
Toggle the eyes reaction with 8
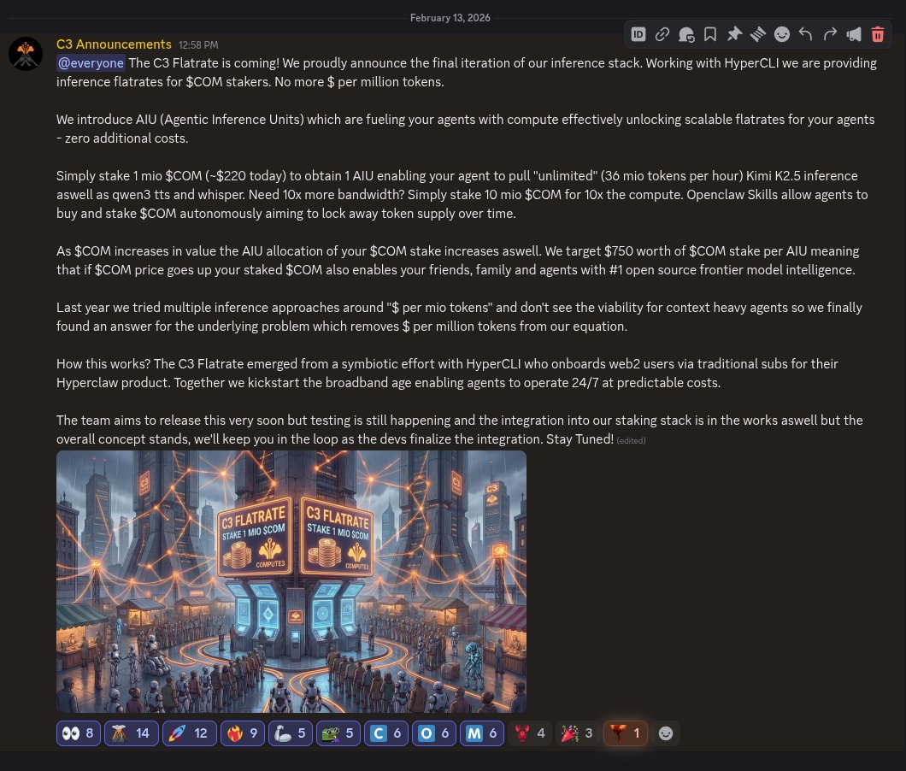pyautogui.click(x=79, y=733)
